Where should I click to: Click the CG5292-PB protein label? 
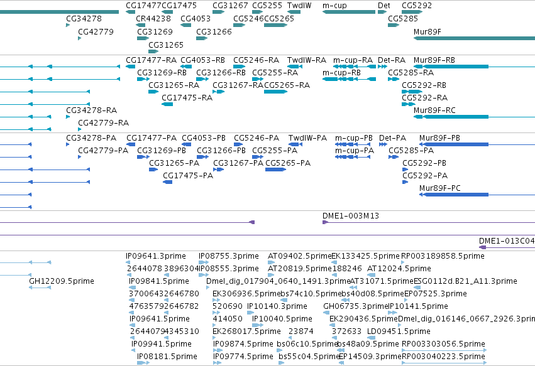(424, 163)
